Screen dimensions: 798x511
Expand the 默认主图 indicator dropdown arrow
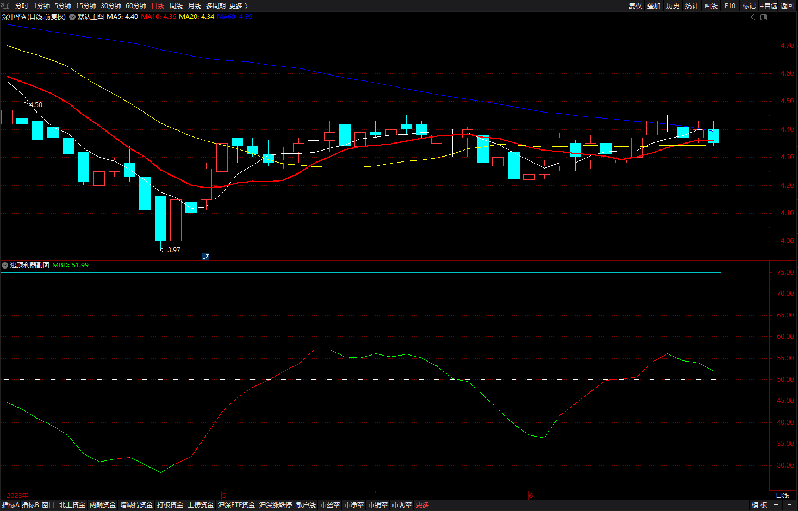click(72, 17)
